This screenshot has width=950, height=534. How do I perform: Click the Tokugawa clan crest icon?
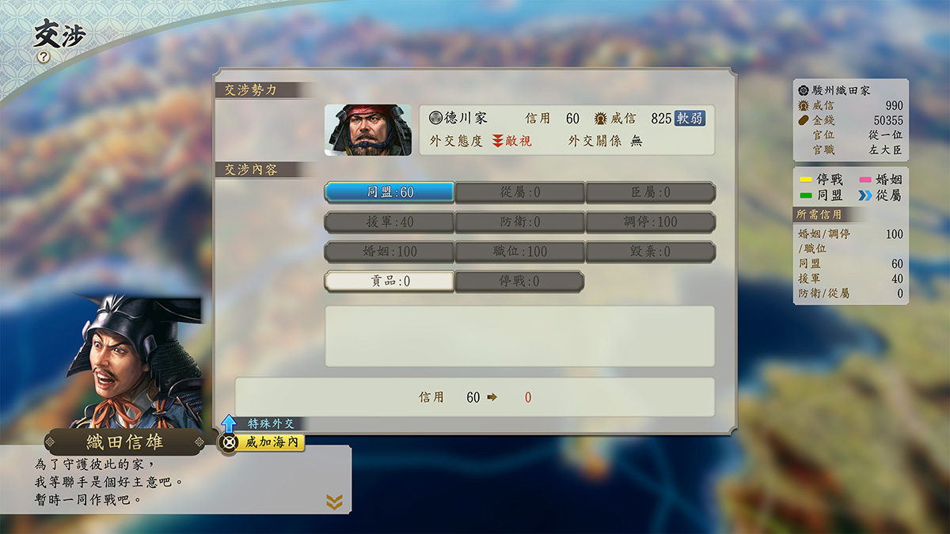coord(435,118)
